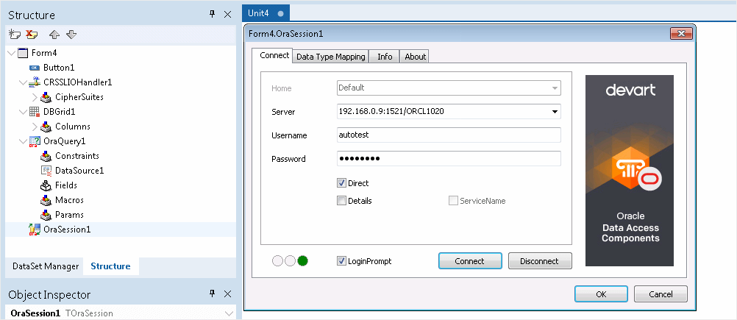This screenshot has height=320, width=737.
Task: Click the CipherSuites collection icon
Action: [x=46, y=97]
